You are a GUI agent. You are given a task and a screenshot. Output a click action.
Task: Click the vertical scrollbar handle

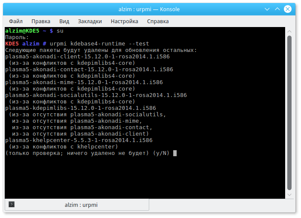289,113
